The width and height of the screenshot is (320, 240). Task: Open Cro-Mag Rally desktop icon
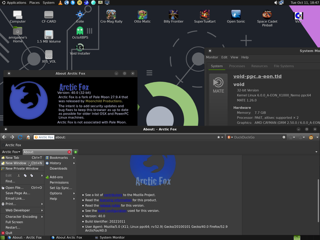click(x=111, y=16)
